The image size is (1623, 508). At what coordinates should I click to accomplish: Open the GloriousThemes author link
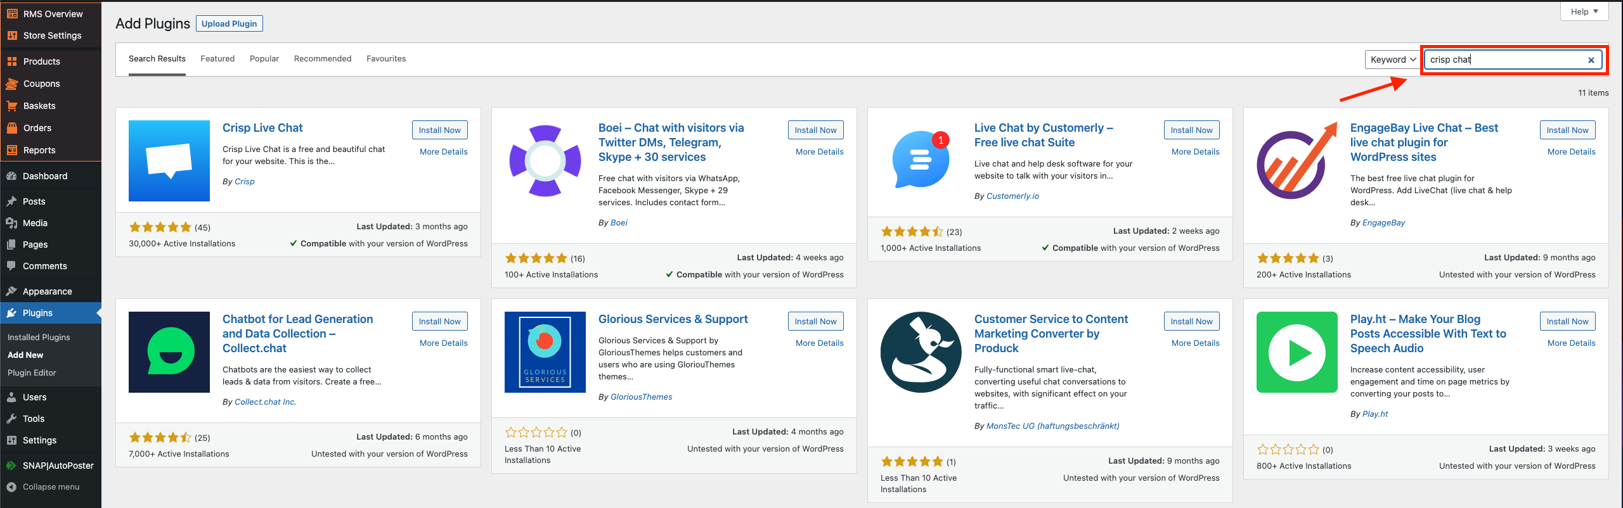[x=641, y=397]
